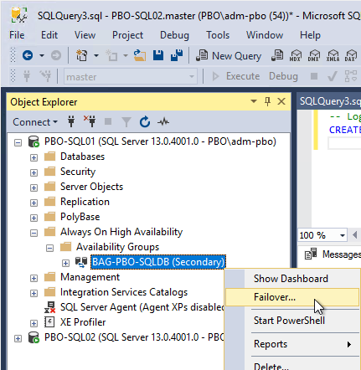
Task: Open a DMX query editor
Action: pos(314,55)
